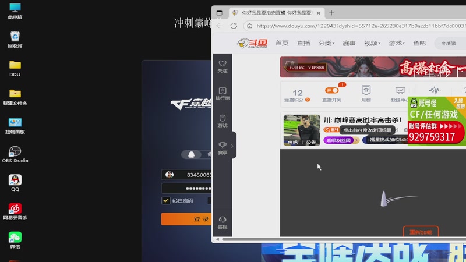Open 网易云音乐 desktop shortcut
Screen dimensions: 466x262
coord(15,211)
